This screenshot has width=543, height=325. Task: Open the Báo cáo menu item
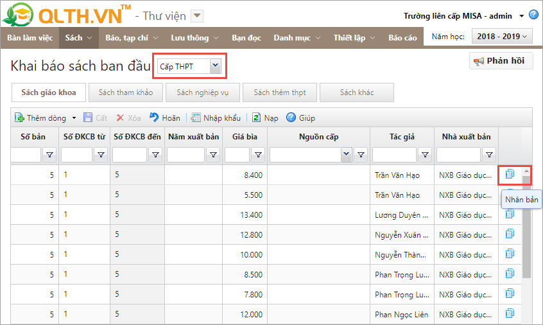(x=402, y=38)
